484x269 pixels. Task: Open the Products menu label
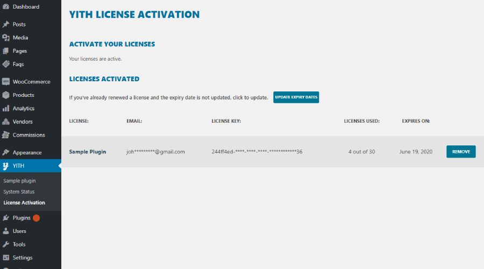tap(24, 95)
